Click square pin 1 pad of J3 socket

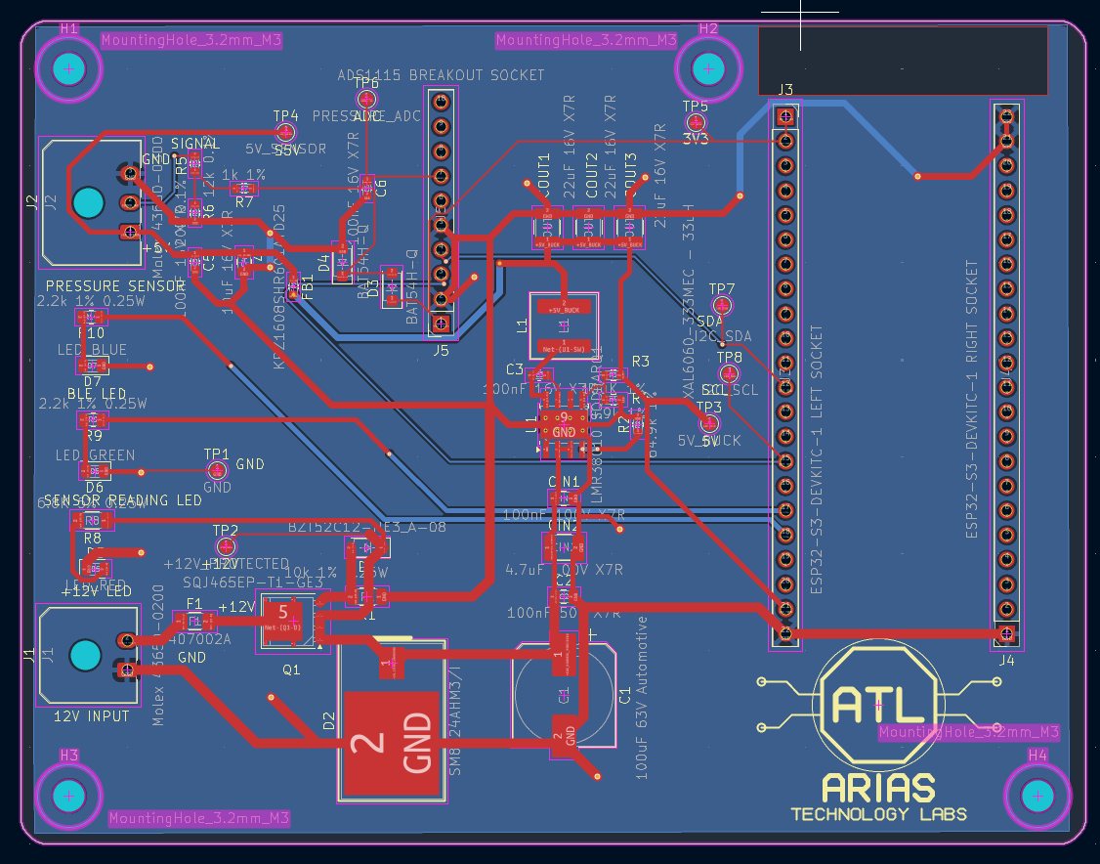(x=785, y=115)
